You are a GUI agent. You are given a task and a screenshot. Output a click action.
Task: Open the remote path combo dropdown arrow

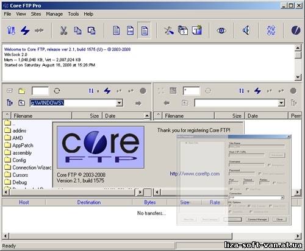[281, 103]
